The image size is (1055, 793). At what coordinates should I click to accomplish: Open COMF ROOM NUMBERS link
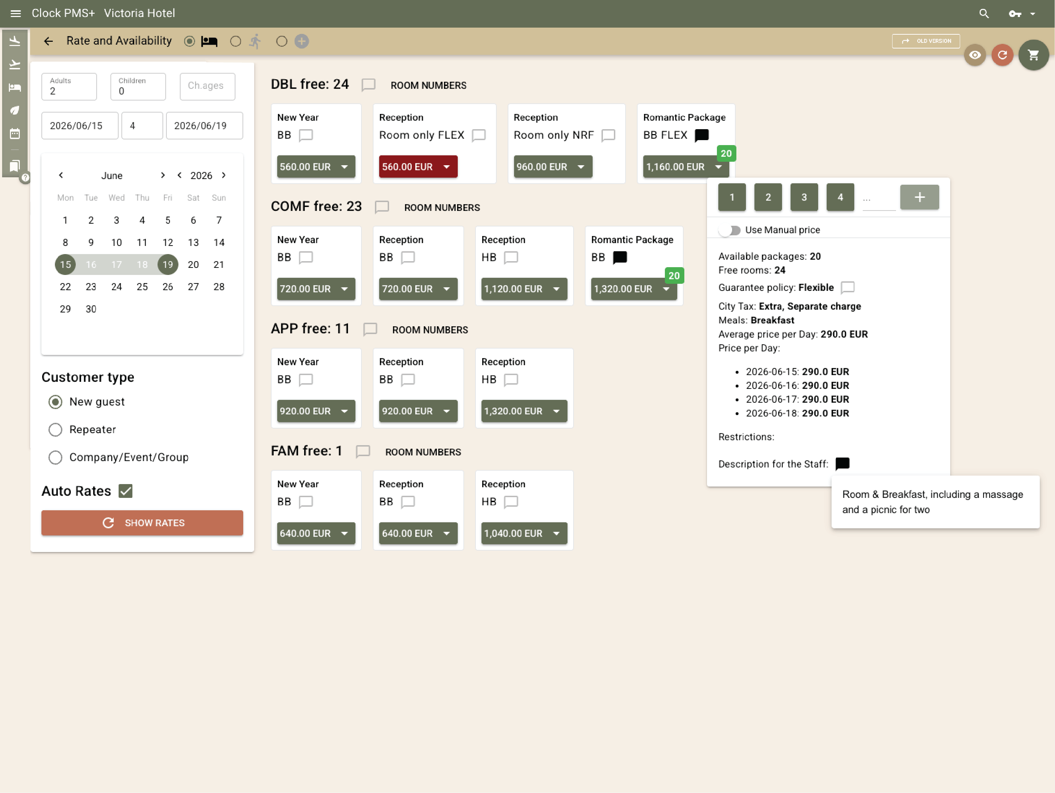442,207
